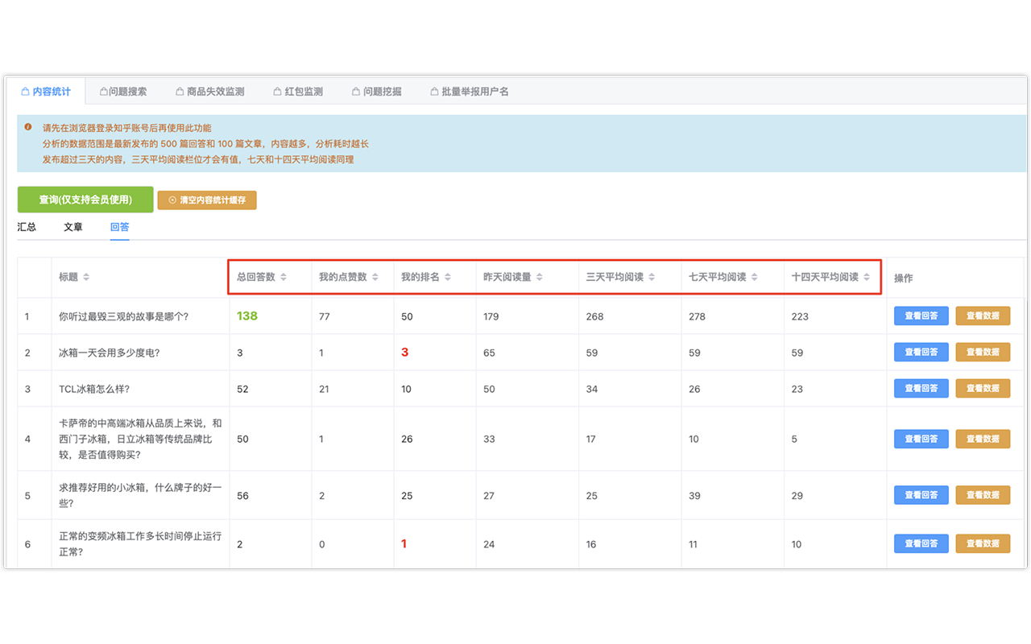Switch to the 红包监测 tab

click(298, 92)
